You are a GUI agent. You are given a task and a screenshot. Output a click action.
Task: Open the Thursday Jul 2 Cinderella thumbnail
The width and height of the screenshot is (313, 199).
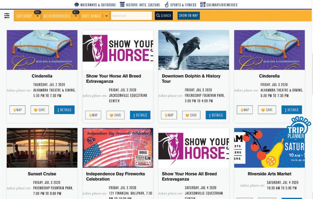click(42, 50)
